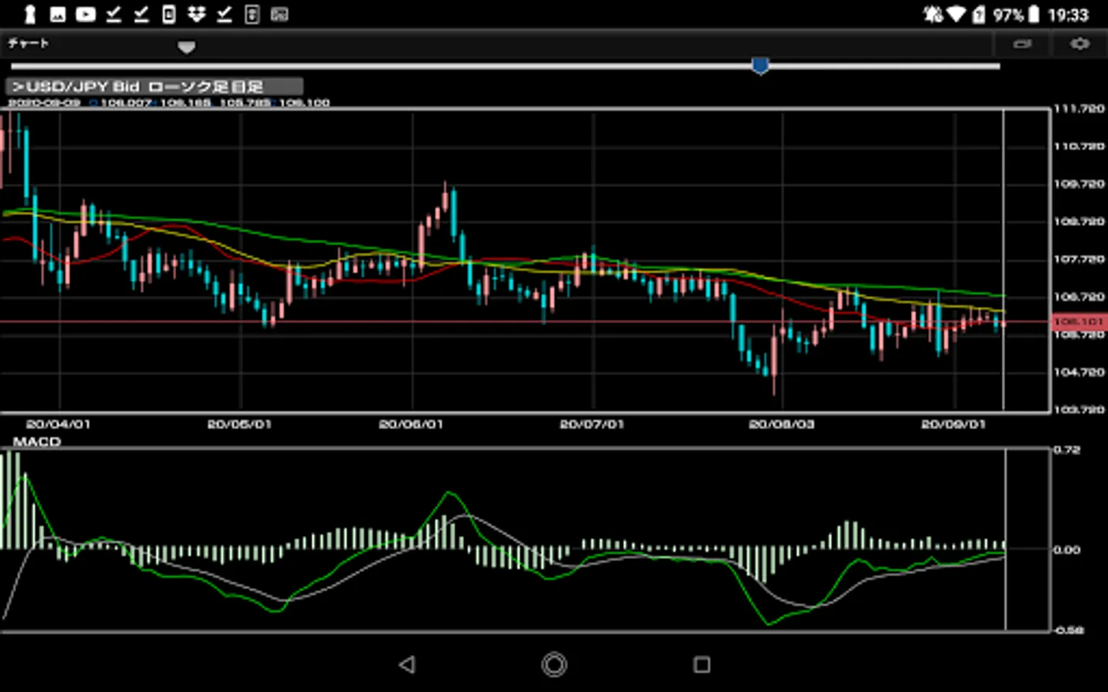Click the 20/08/03 date on the time axis
Image resolution: width=1108 pixels, height=692 pixels.
click(x=781, y=424)
